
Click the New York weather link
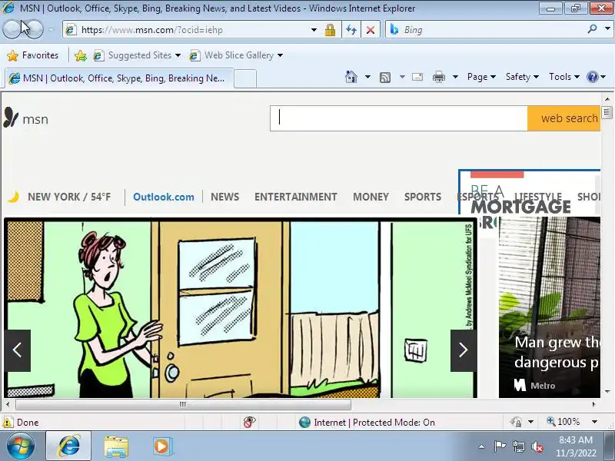[60, 197]
